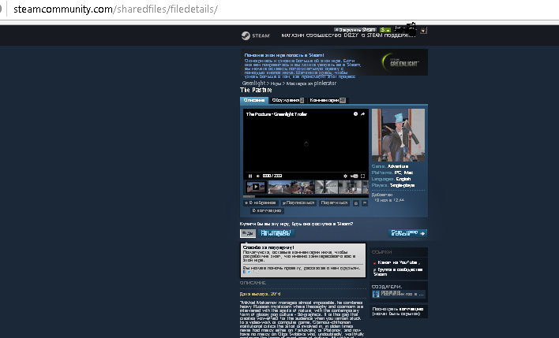Share to Twitter from thank-you box
The width and height of the screenshot is (559, 338).
pyautogui.click(x=249, y=272)
